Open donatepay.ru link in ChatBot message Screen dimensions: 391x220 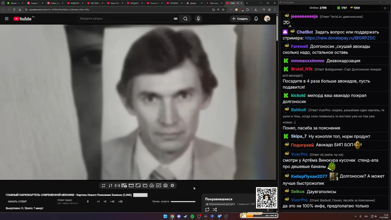(x=340, y=38)
